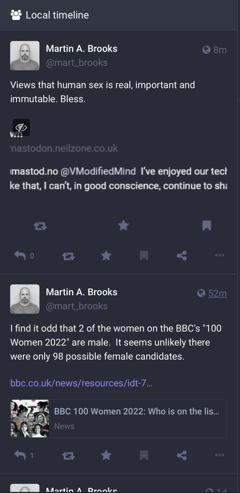The image size is (240, 493).
Task: Boost the BBC 100 Women post
Action: point(68,455)
